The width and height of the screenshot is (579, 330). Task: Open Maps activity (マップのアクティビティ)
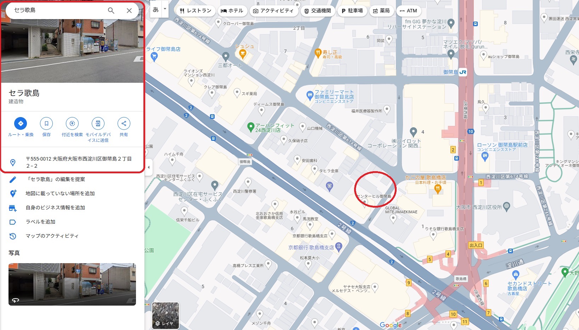[x=72, y=236]
